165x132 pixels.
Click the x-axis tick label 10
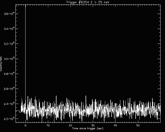(48, 125)
